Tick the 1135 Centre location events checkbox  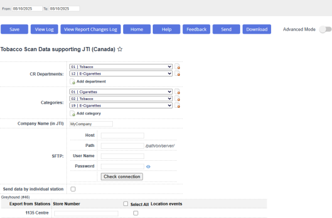(x=136, y=213)
